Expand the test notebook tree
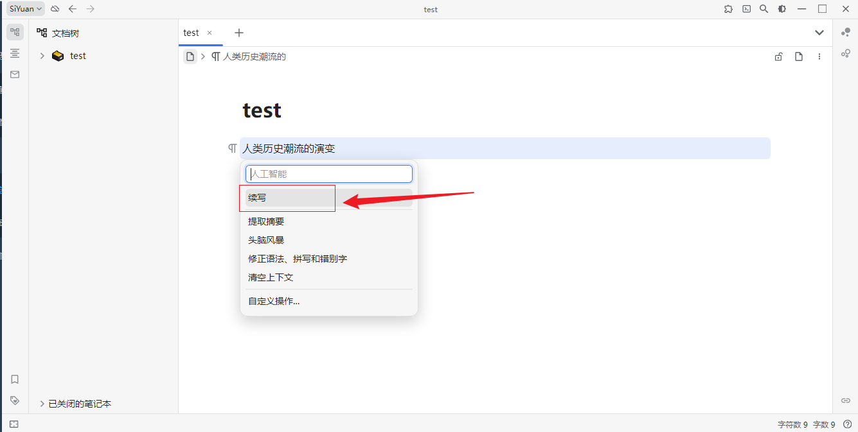The height and width of the screenshot is (432, 858). [x=42, y=56]
